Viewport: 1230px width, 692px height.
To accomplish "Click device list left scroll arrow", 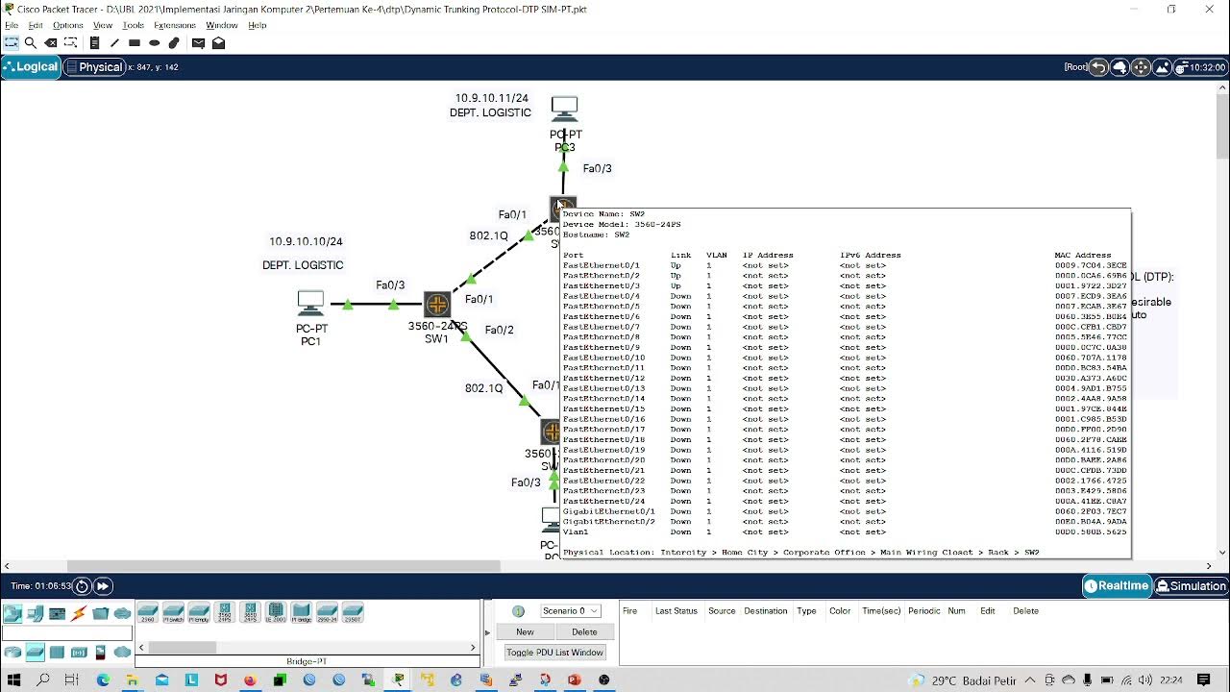I will coord(142,648).
